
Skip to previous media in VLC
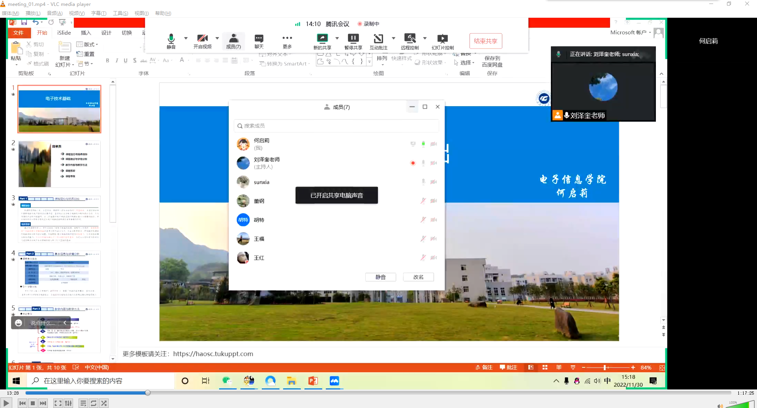(x=23, y=403)
